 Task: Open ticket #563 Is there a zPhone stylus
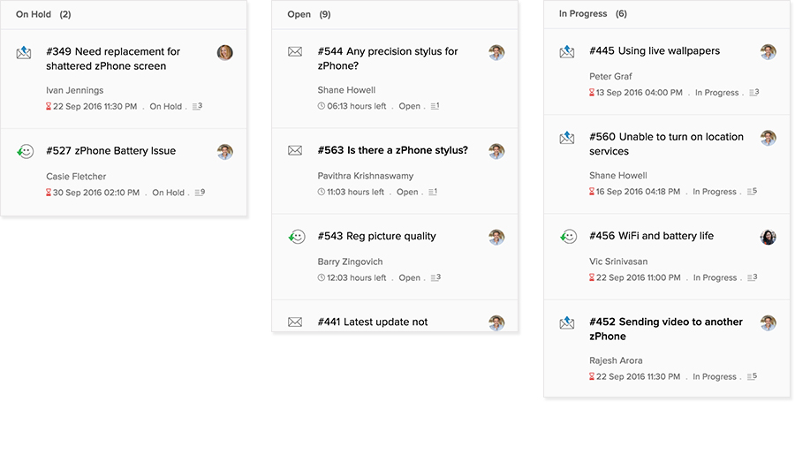click(392, 150)
